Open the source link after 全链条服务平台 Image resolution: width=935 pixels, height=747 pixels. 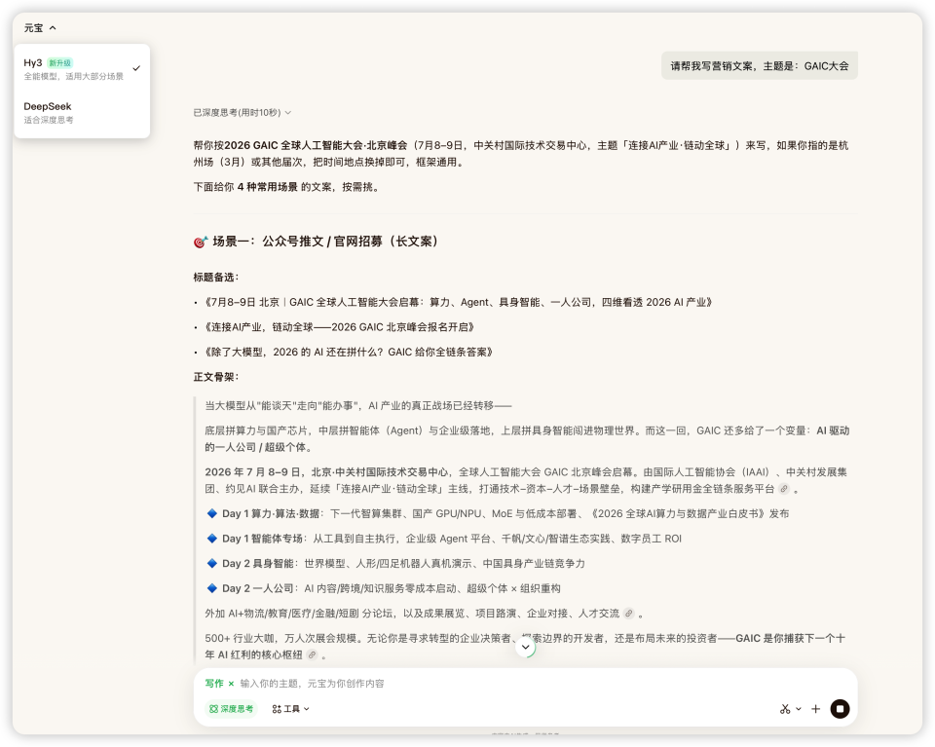783,488
